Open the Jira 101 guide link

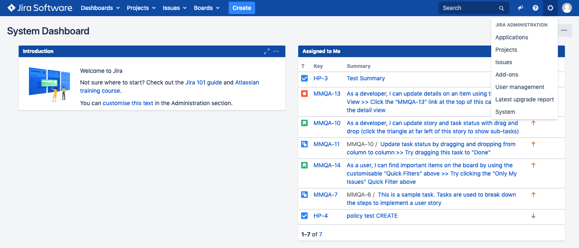tap(203, 82)
